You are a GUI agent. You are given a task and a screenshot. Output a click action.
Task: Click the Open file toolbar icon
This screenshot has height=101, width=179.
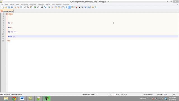6,7
